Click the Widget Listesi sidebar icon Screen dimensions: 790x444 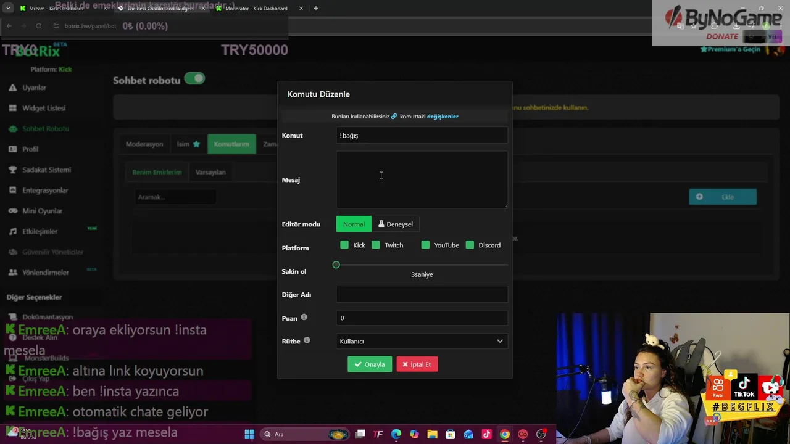12,108
